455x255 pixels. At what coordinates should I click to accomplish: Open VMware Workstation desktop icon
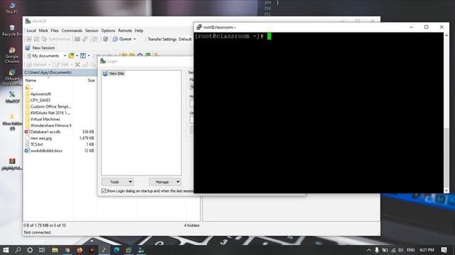pos(12,77)
